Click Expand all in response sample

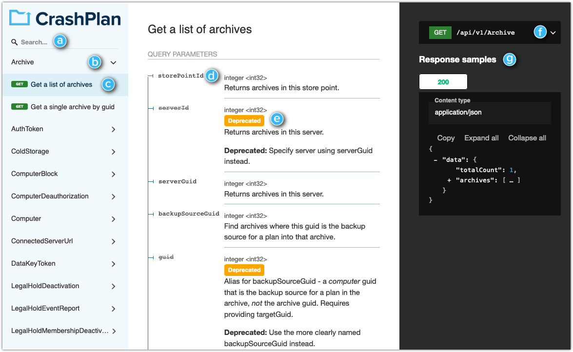coord(481,138)
